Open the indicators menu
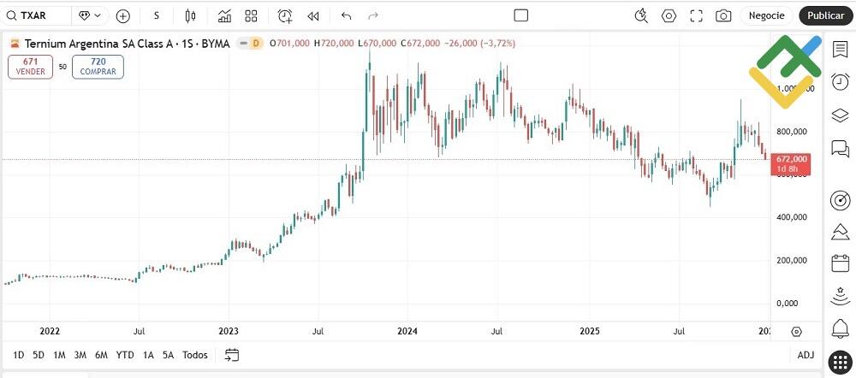Screen dimensions: 856x378 pos(224,15)
